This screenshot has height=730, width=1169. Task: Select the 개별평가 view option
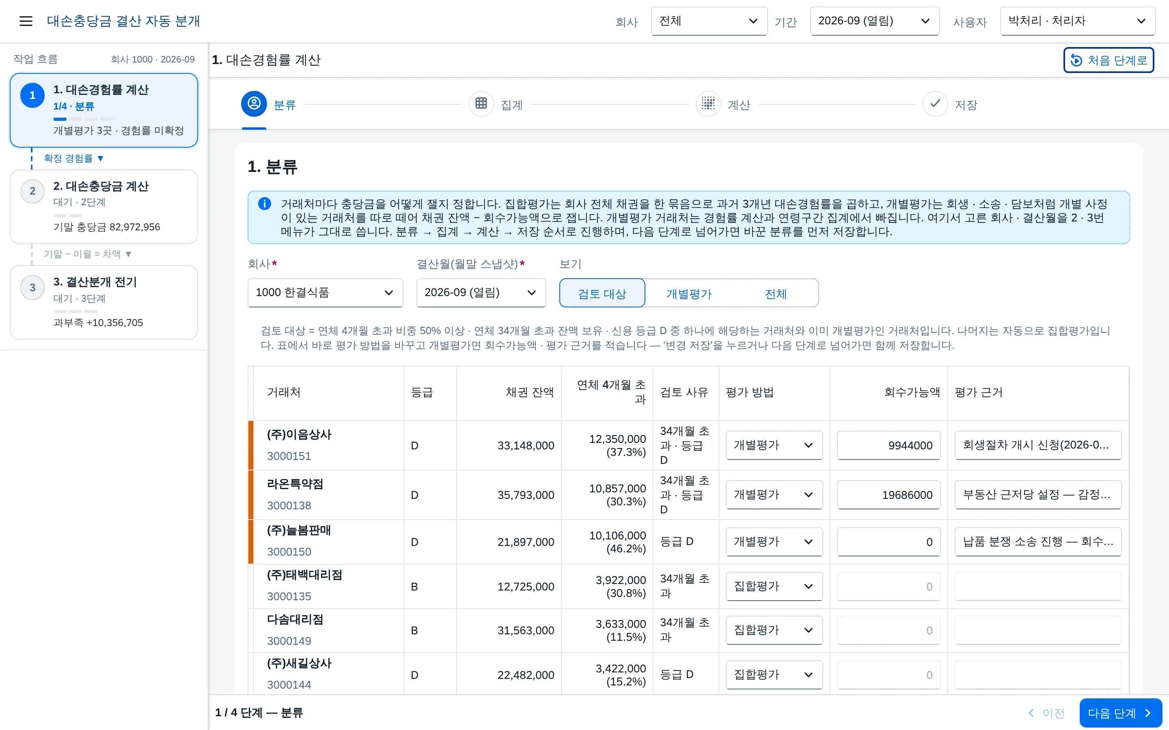[689, 293]
